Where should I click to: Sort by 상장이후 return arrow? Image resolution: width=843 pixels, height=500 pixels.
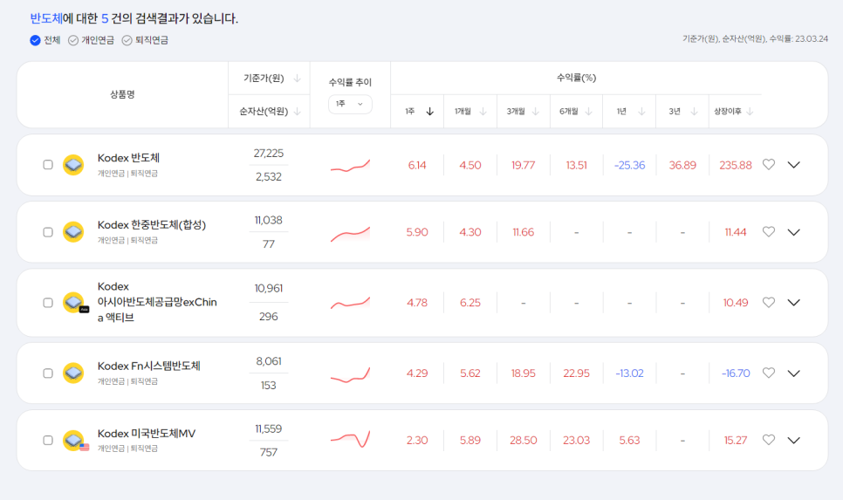(750, 111)
